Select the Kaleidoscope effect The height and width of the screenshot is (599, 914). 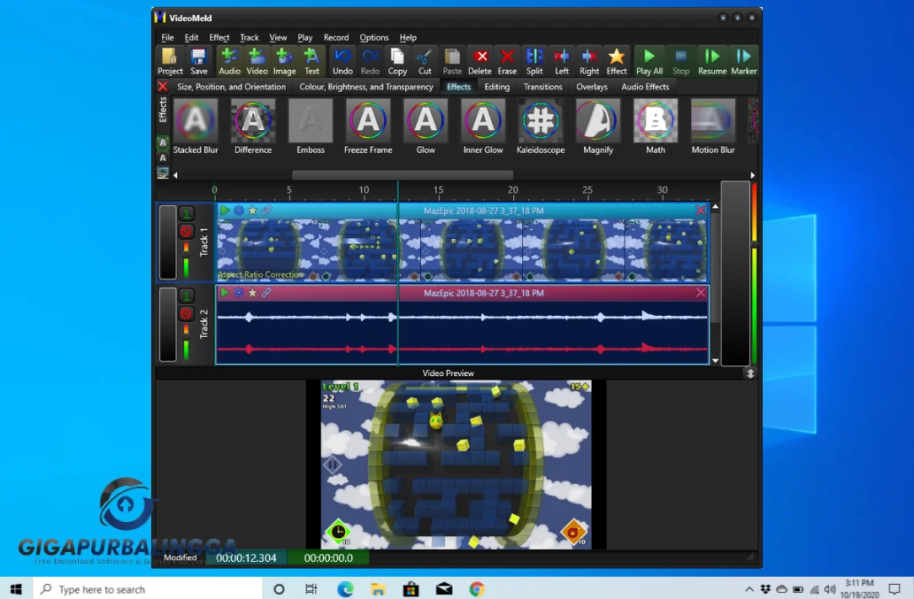541,127
